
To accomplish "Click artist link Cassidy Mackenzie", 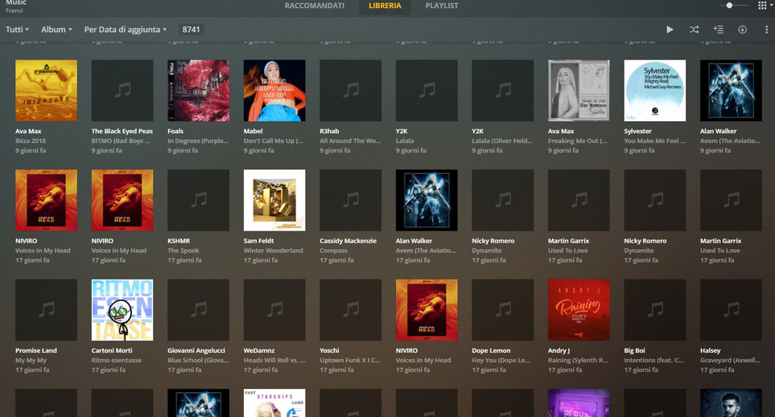I will click(x=348, y=241).
